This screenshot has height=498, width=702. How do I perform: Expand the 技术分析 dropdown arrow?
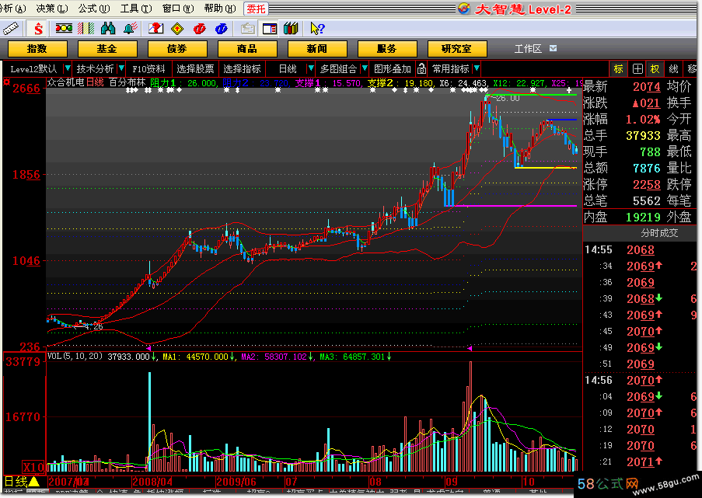point(121,68)
